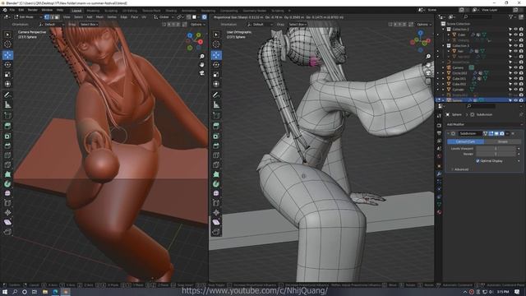Viewport: 526px width, 296px height.
Task: Select the Spin tool in left viewport
Action: coord(7,184)
